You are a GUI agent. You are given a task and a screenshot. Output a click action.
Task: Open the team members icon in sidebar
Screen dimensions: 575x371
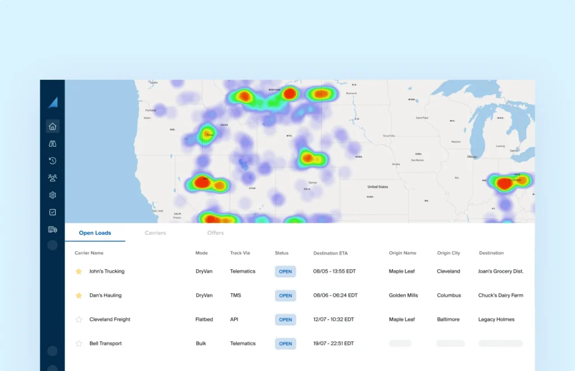point(52,178)
